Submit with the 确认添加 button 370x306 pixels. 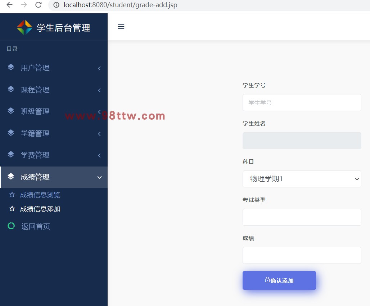point(279,280)
